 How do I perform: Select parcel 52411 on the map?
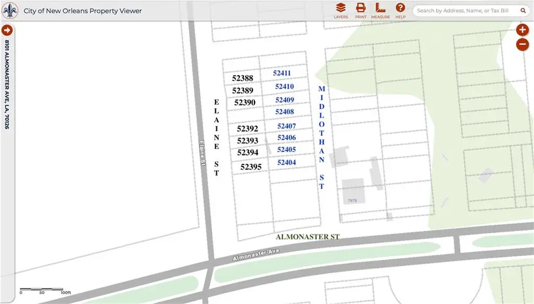pyautogui.click(x=282, y=73)
